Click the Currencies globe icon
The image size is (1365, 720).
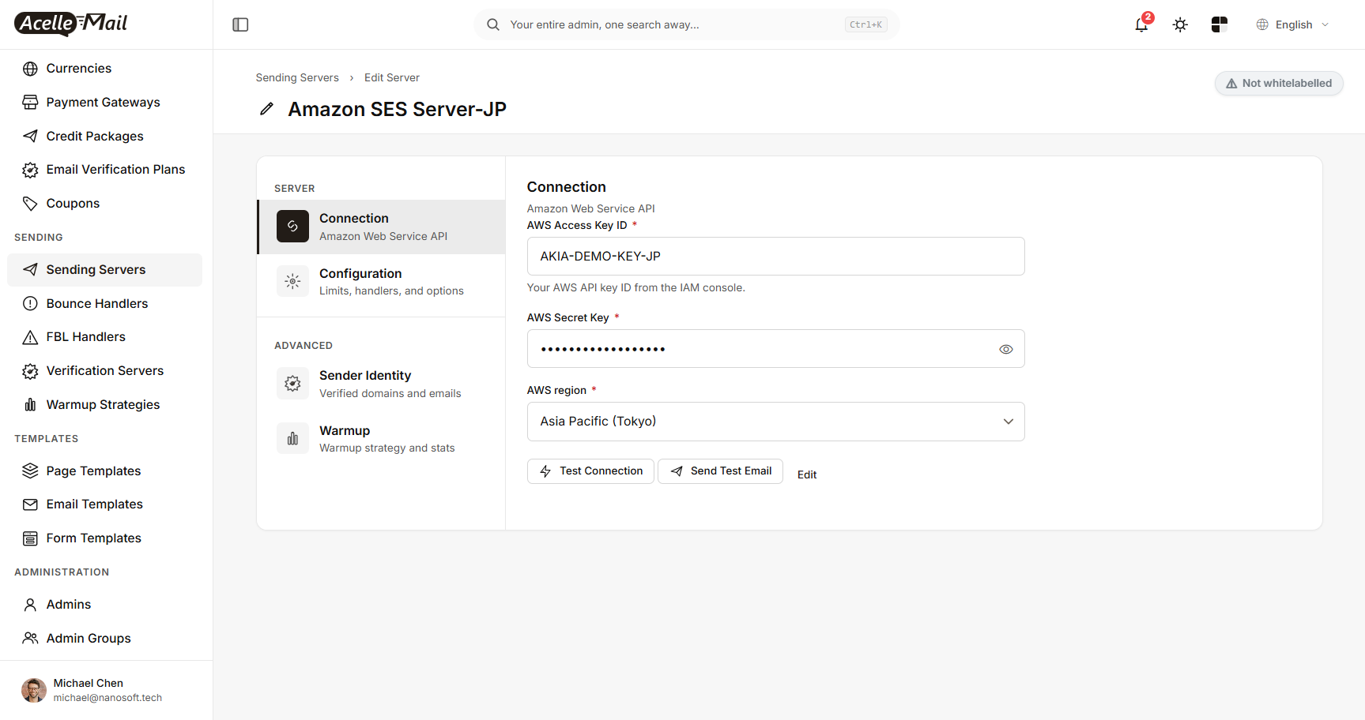pyautogui.click(x=30, y=69)
